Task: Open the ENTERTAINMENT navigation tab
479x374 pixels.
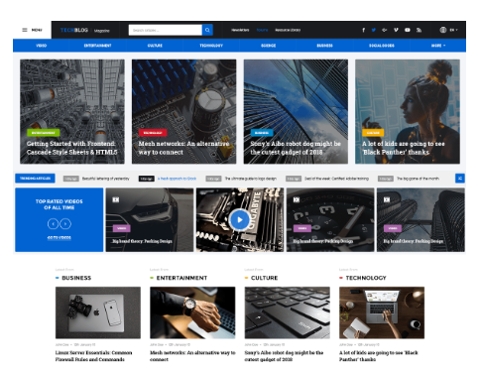Action: 98,46
